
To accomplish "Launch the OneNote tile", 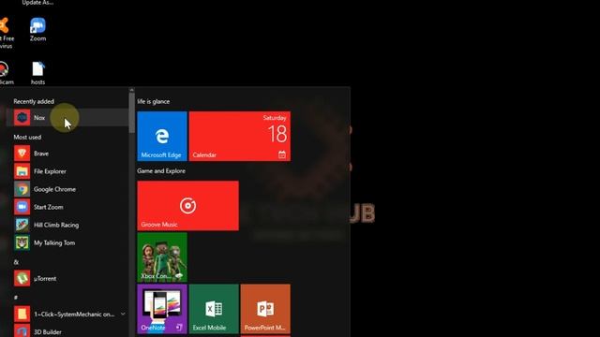I will 162,309.
